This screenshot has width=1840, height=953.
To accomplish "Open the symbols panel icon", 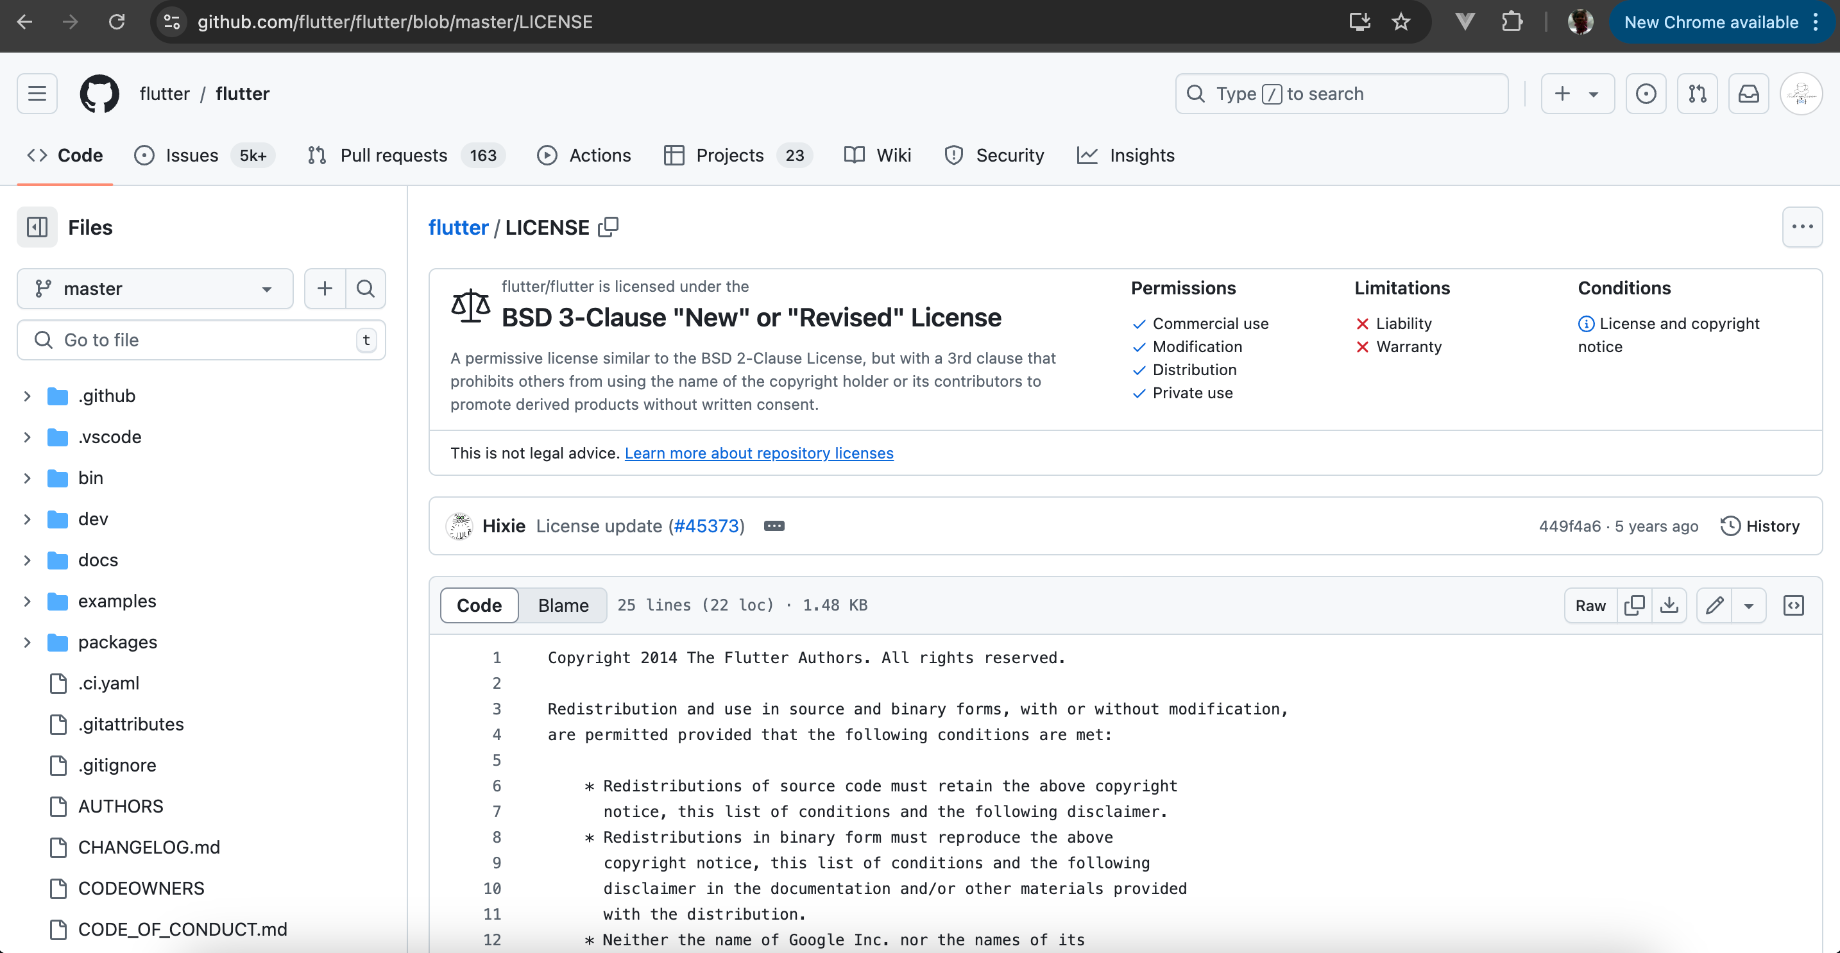I will tap(1793, 605).
